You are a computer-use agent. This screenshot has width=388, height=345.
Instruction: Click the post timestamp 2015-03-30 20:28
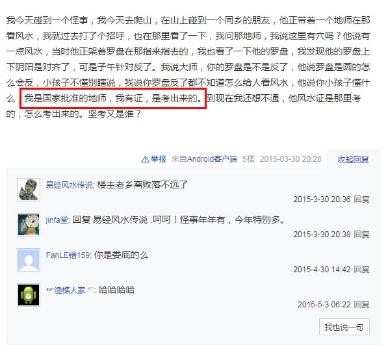click(291, 159)
